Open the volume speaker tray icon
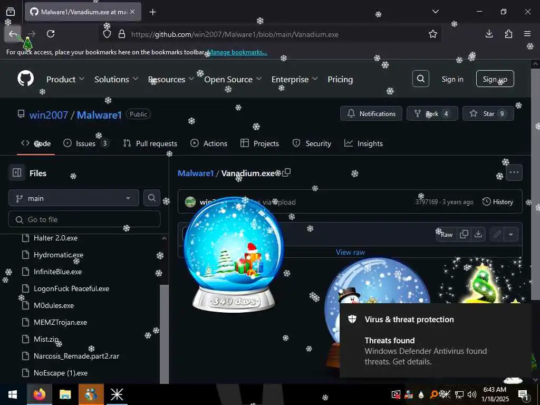Viewport: 540px width, 405px height. point(472,394)
